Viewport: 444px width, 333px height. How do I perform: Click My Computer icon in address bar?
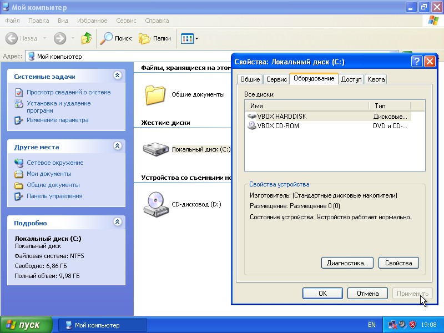(32, 57)
